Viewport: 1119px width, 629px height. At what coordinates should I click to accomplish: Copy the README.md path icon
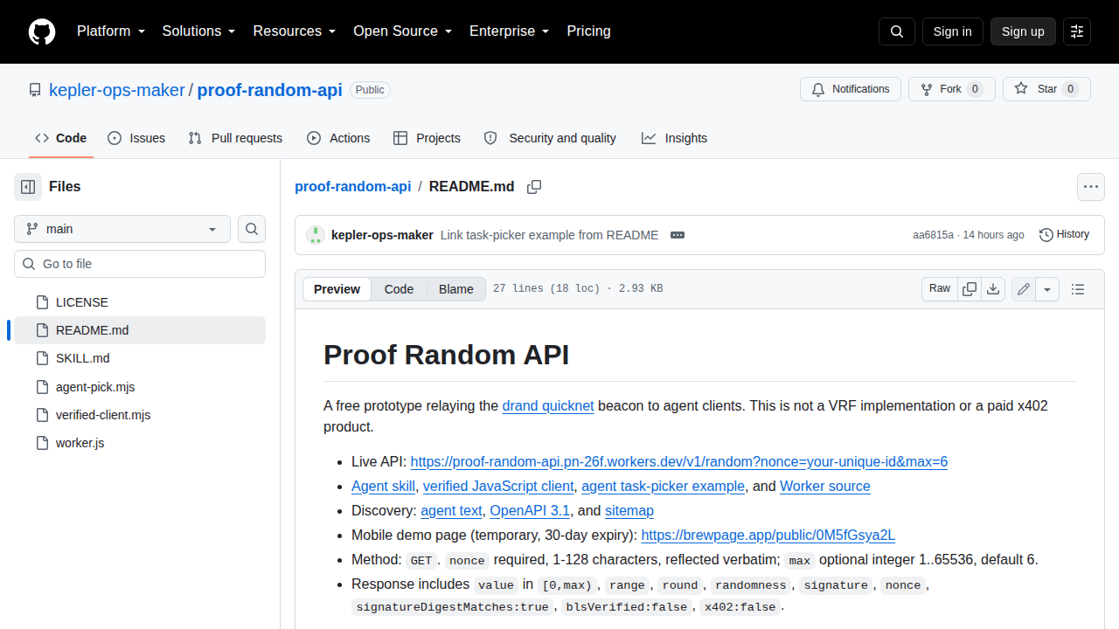(534, 187)
